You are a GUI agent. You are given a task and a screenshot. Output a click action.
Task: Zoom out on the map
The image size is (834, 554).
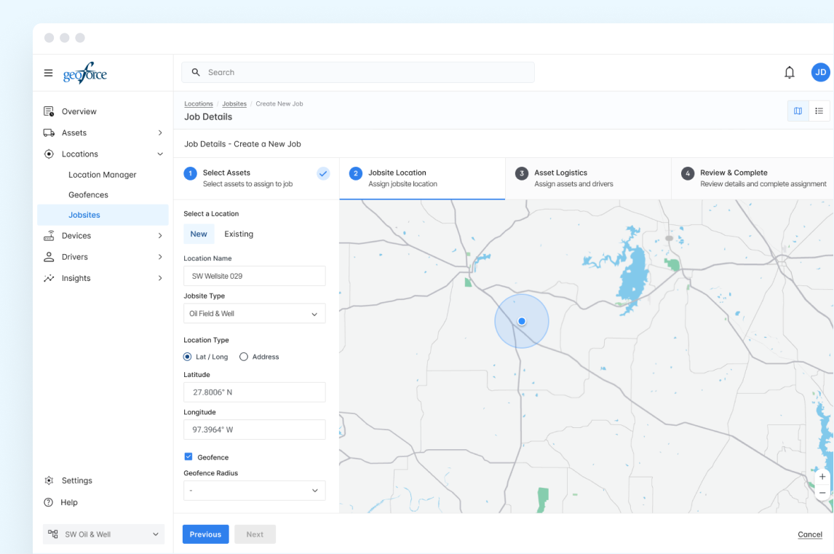coord(822,493)
